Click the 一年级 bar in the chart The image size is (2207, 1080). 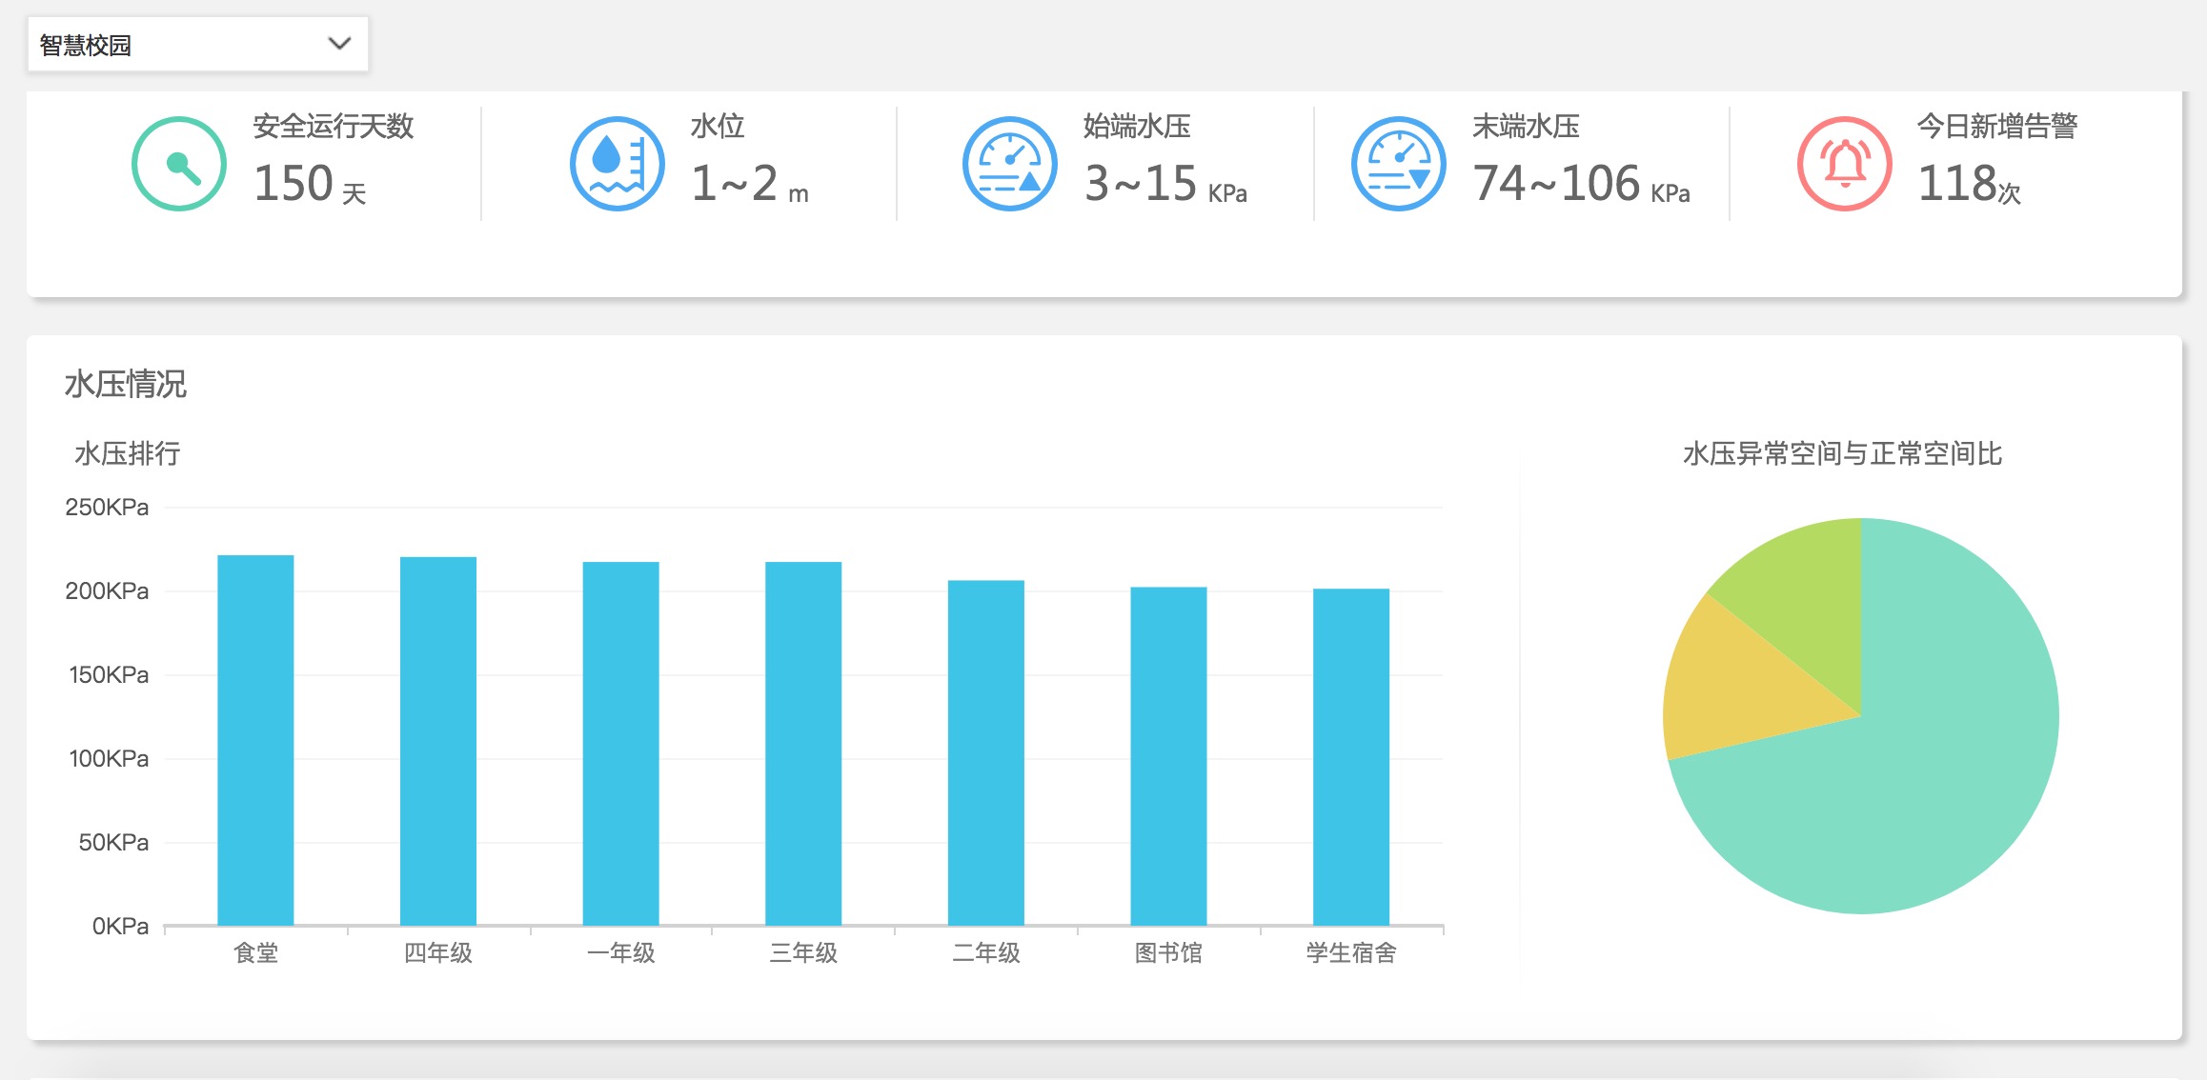620,744
